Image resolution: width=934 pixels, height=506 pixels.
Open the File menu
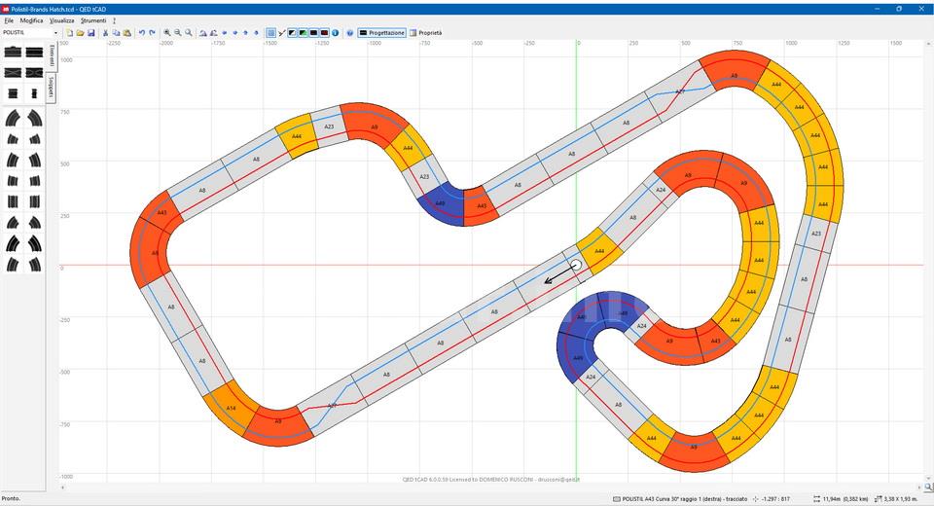click(9, 20)
